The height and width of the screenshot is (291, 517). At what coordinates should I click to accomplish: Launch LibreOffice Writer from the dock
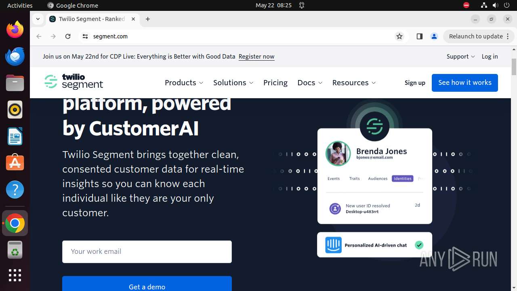(x=15, y=136)
